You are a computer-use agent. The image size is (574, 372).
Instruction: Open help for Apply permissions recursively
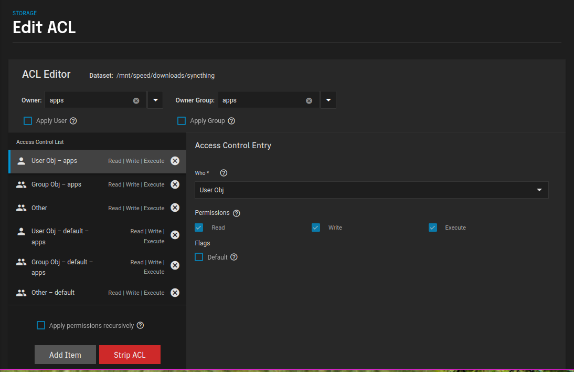click(140, 326)
